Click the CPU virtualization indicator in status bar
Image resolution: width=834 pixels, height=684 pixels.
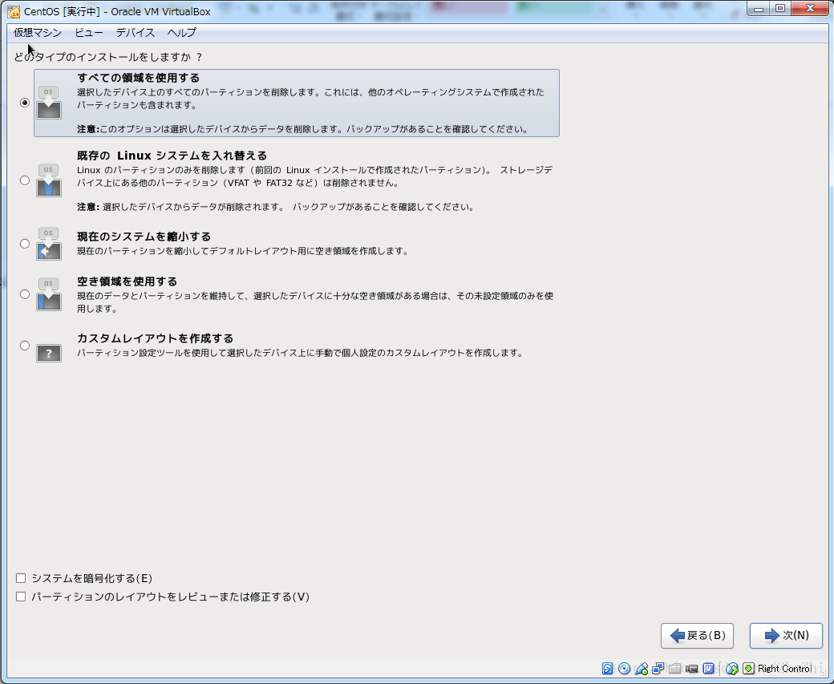coord(708,669)
